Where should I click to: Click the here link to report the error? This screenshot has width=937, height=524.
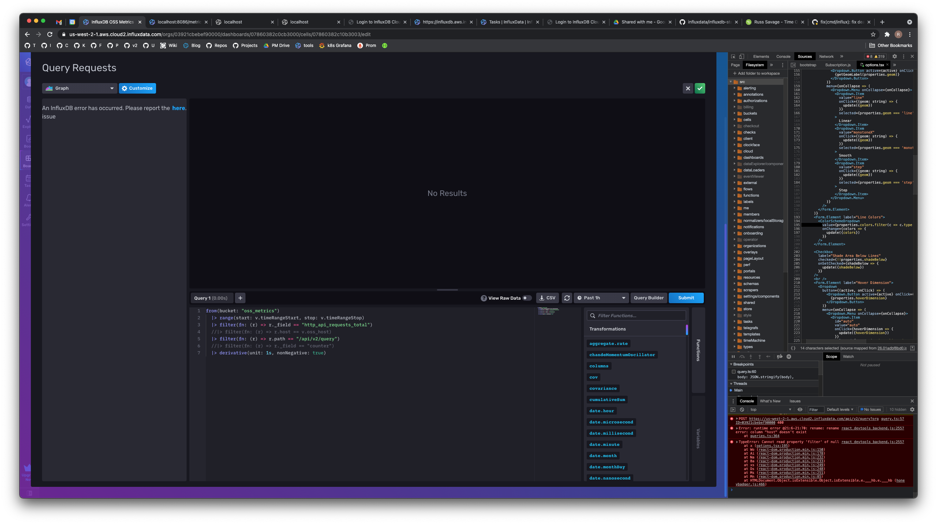pyautogui.click(x=178, y=108)
